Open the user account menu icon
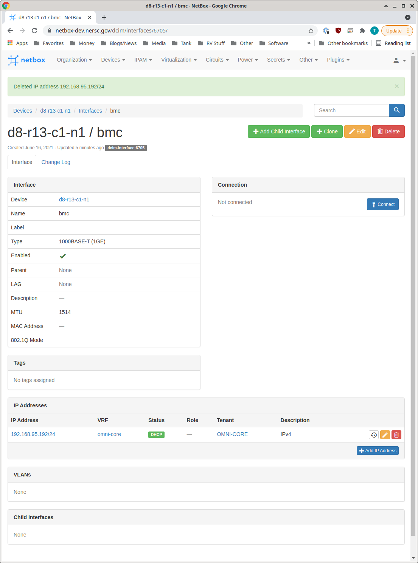This screenshot has width=418, height=563. (x=396, y=60)
